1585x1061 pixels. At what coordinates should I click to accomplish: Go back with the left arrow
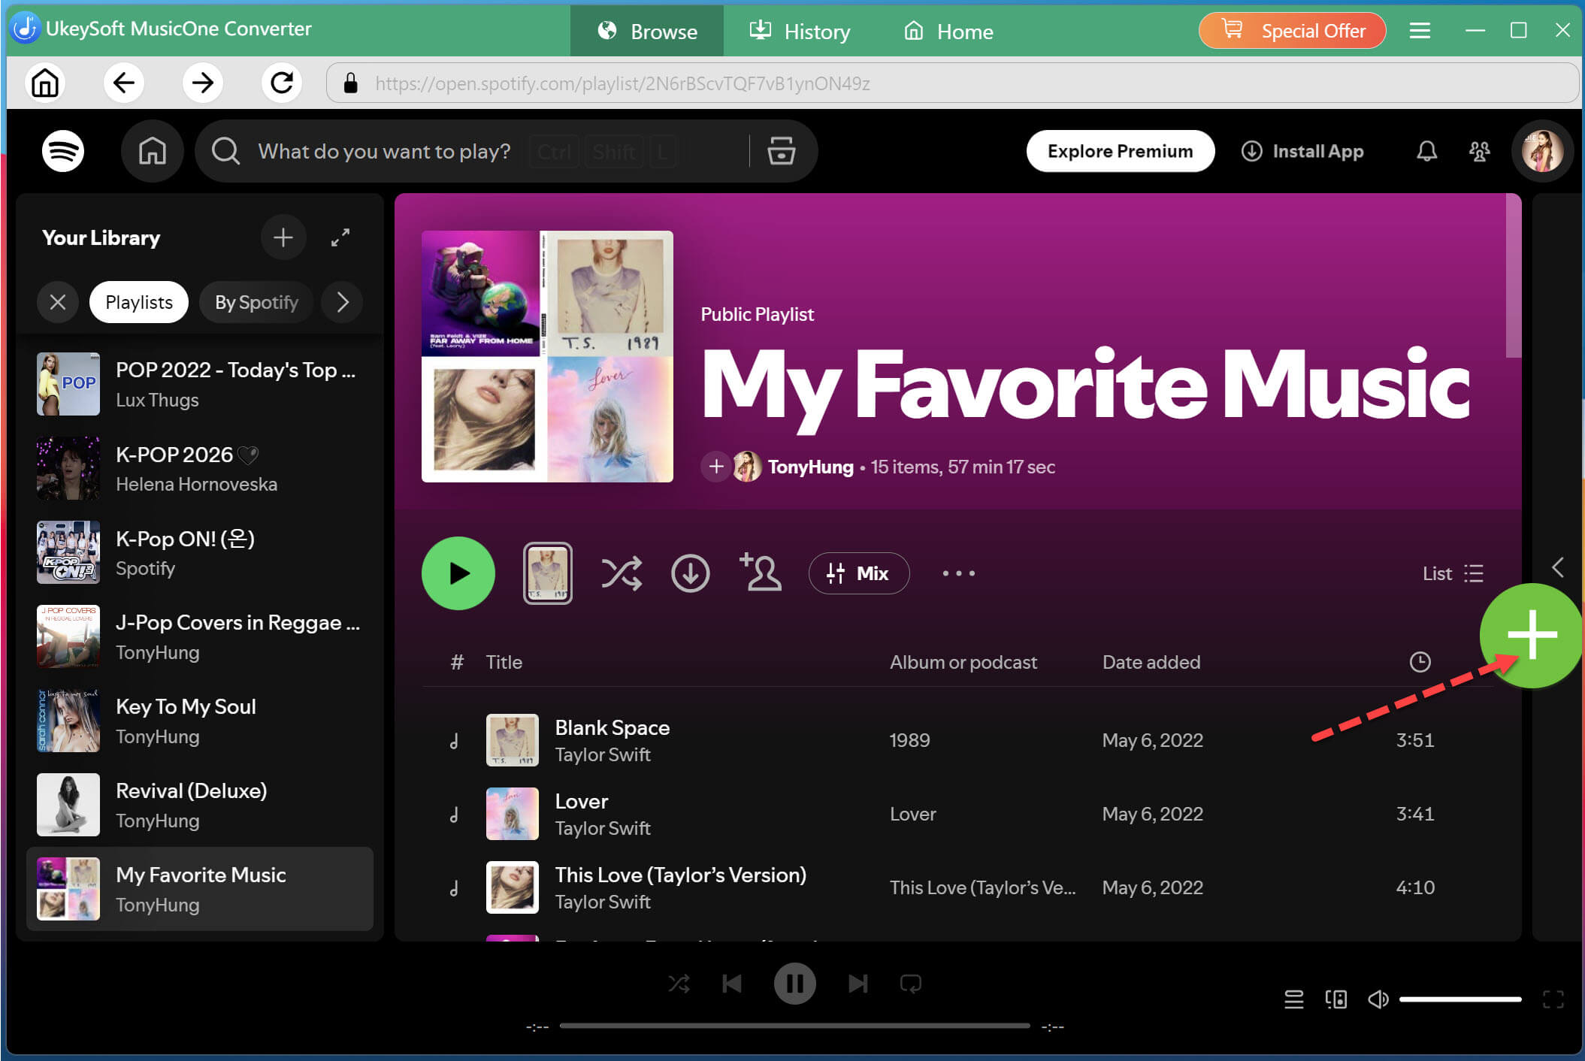[x=123, y=83]
